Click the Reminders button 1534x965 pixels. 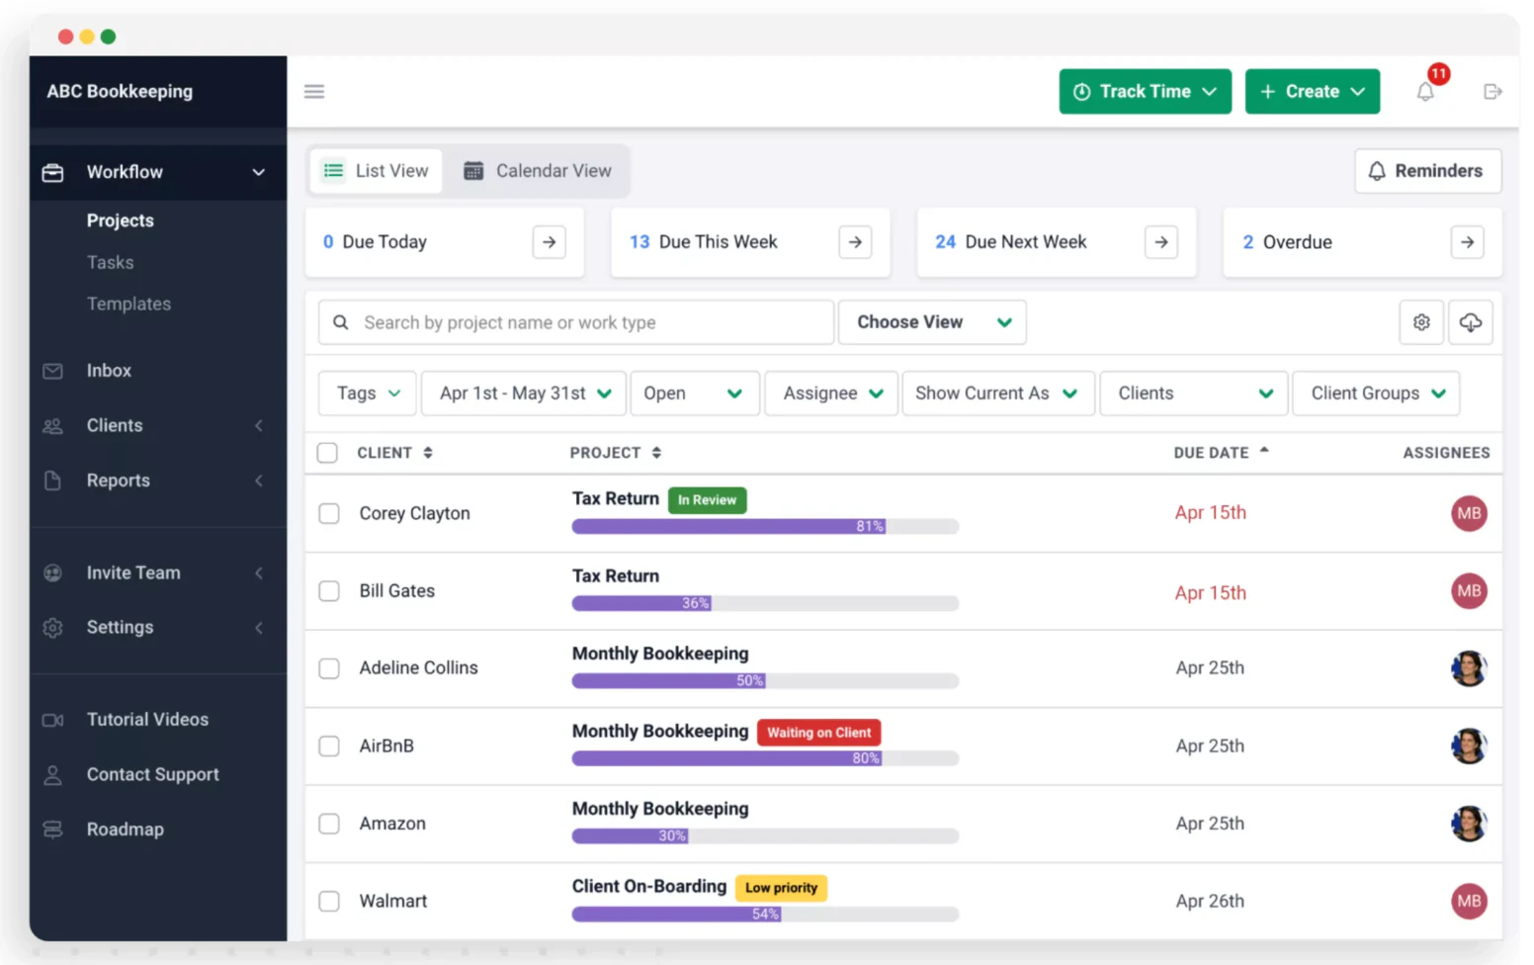point(1428,171)
